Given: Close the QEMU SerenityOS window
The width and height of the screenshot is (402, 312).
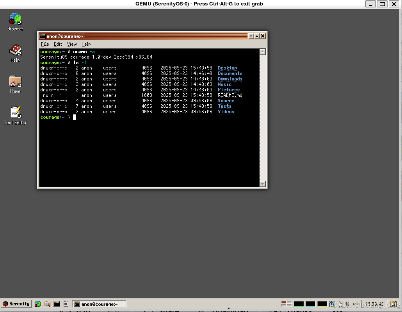Looking at the screenshot, I should 394,4.
